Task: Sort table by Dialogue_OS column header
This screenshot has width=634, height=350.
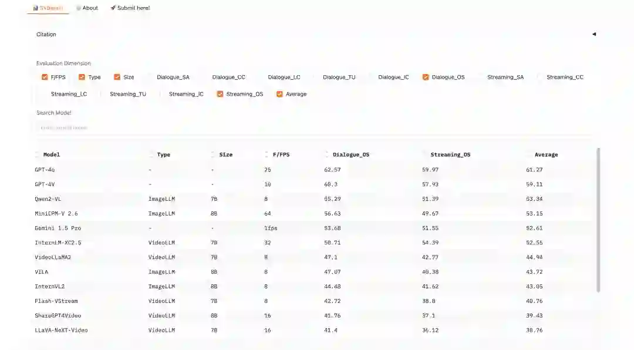Action: click(351, 154)
